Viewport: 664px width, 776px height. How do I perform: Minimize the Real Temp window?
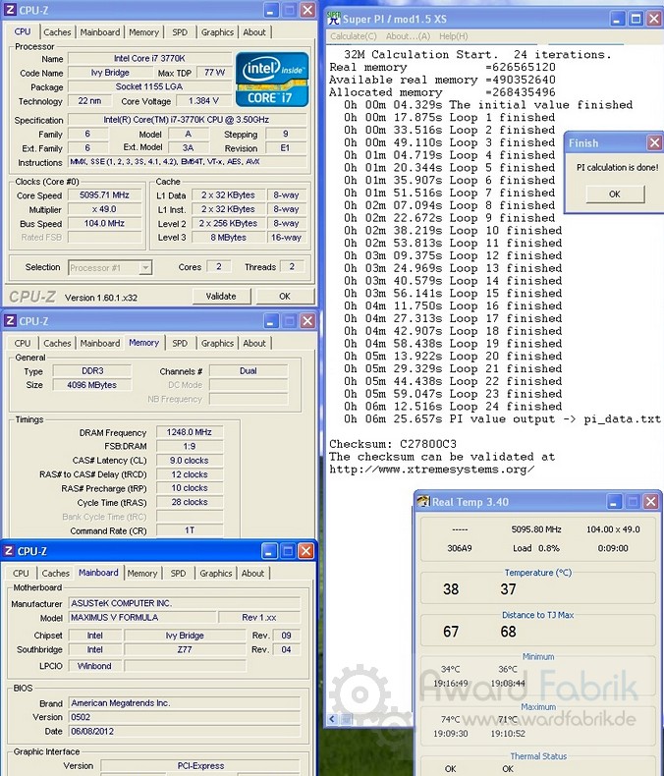(x=615, y=502)
